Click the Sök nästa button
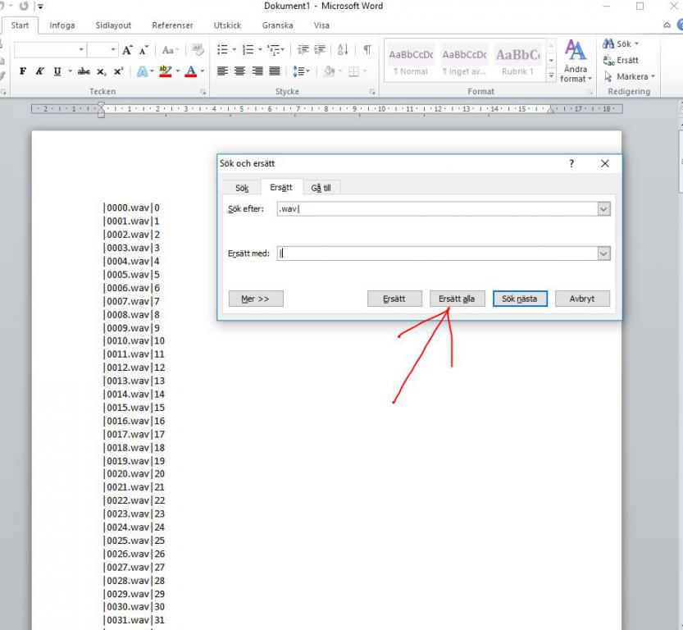 pos(520,299)
